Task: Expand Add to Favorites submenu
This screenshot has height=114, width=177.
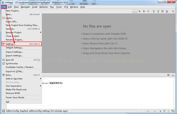Action: coord(22,79)
